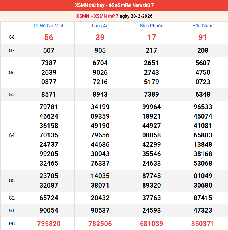This screenshot has width=228, height=230.
Task: Open the XSMN breadcrumb link
Action: [83, 16]
